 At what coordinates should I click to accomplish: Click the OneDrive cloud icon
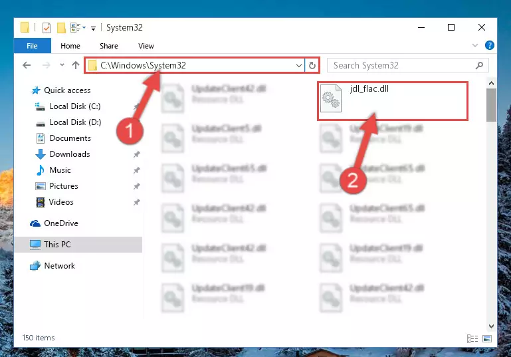coord(35,223)
